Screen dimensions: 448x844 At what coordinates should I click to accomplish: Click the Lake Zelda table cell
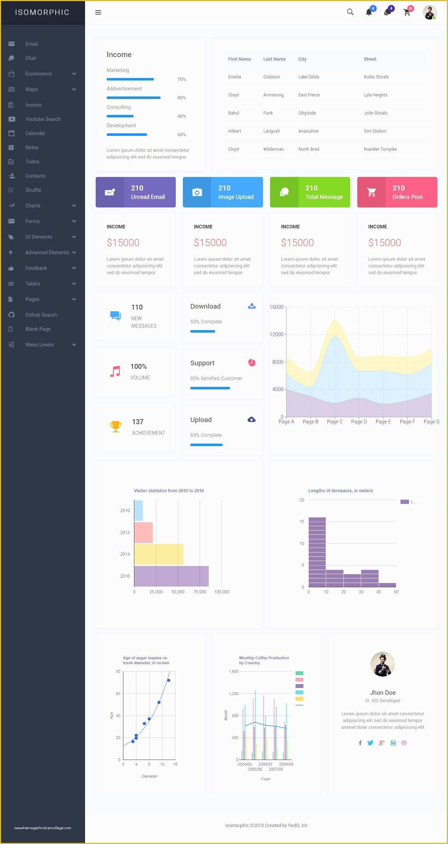309,77
